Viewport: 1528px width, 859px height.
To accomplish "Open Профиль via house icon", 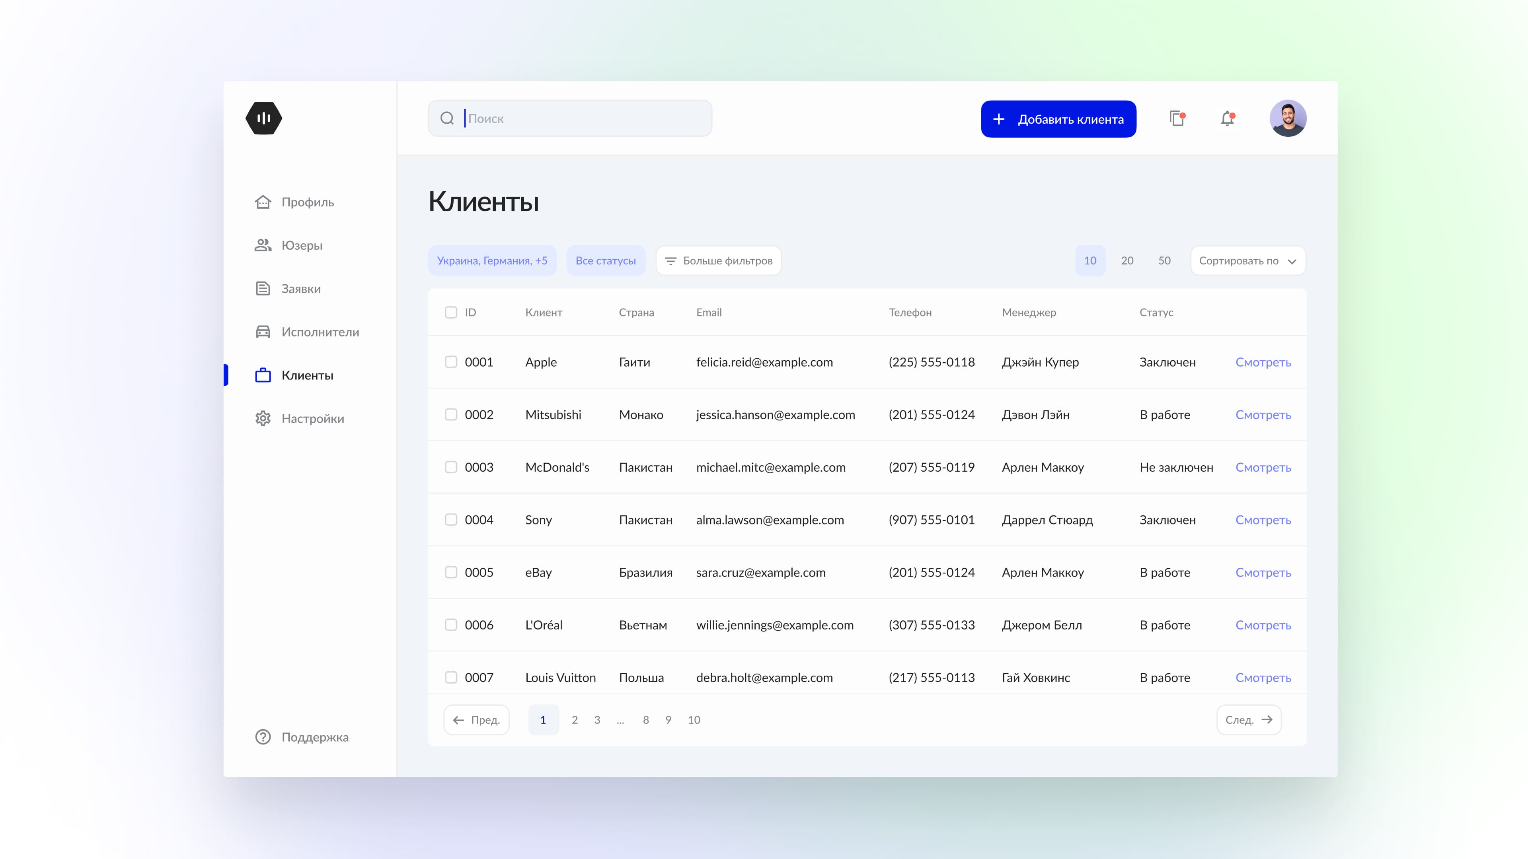I will [x=263, y=202].
